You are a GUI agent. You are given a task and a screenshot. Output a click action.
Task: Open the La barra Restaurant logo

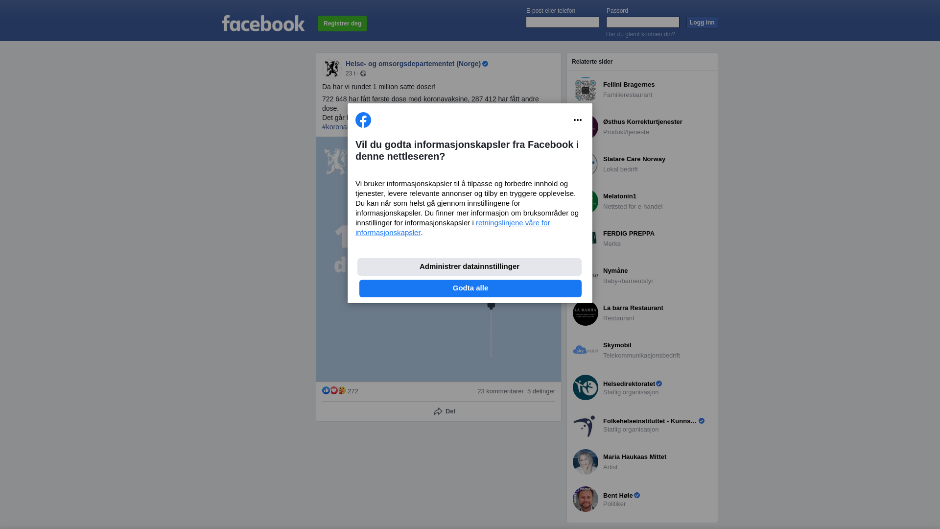tap(586, 313)
